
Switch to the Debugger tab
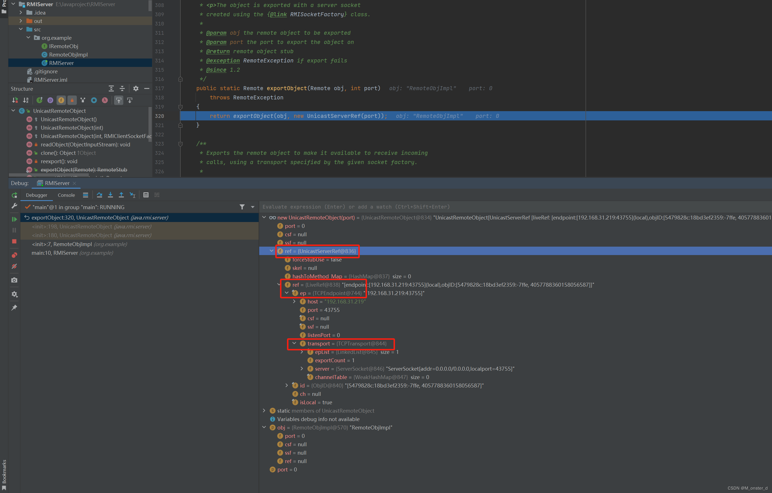tap(37, 195)
